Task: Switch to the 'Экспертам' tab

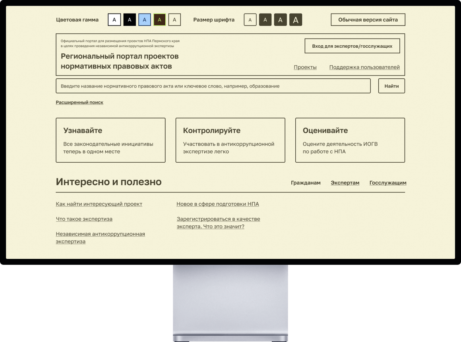Action: tap(345, 183)
